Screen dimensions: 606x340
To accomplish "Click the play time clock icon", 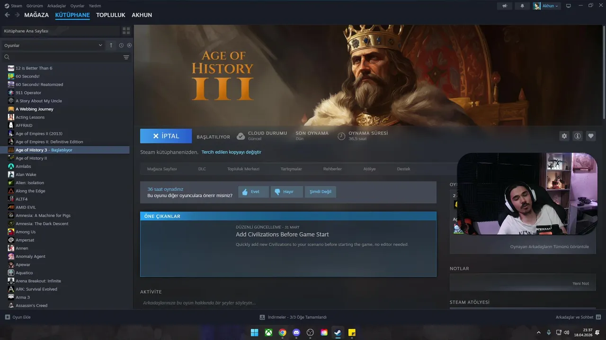I will point(341,136).
